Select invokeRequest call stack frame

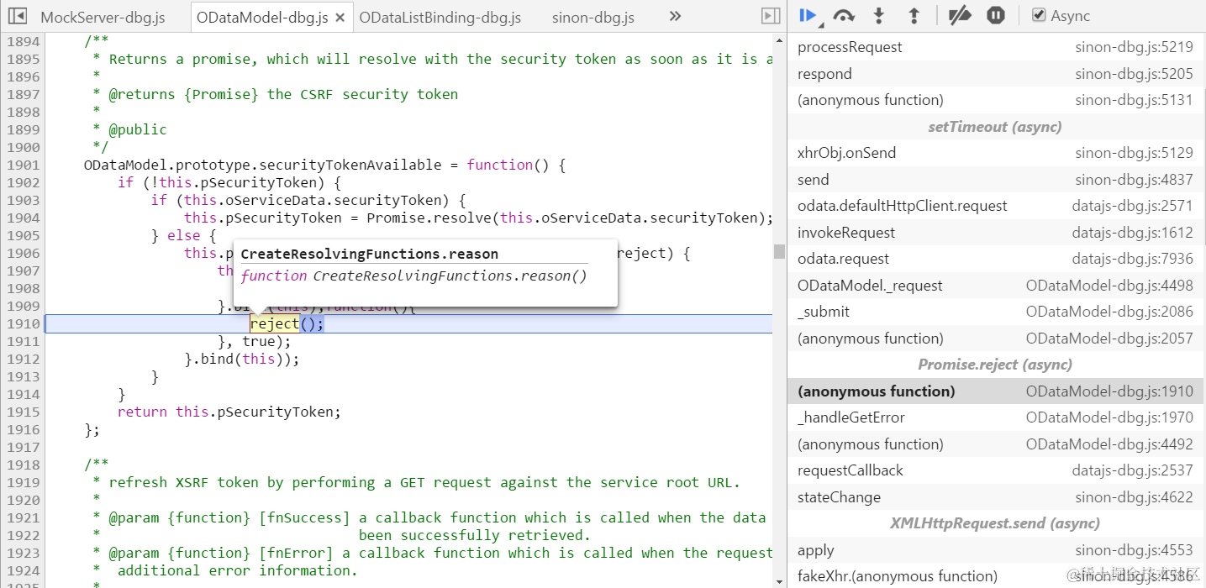click(997, 233)
